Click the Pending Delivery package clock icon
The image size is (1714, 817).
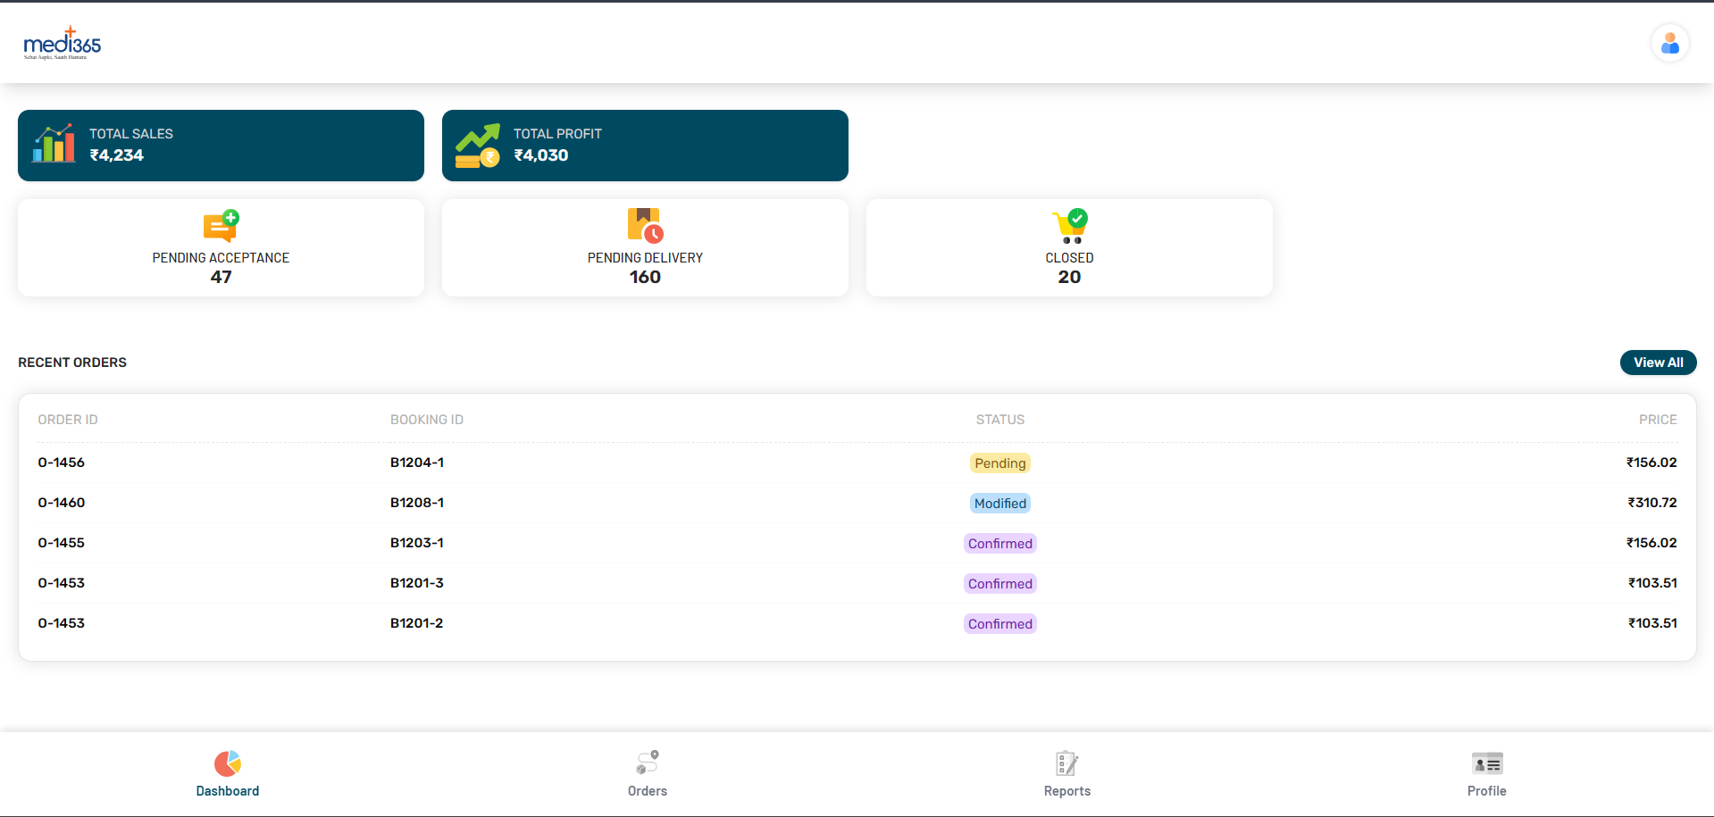tap(645, 226)
